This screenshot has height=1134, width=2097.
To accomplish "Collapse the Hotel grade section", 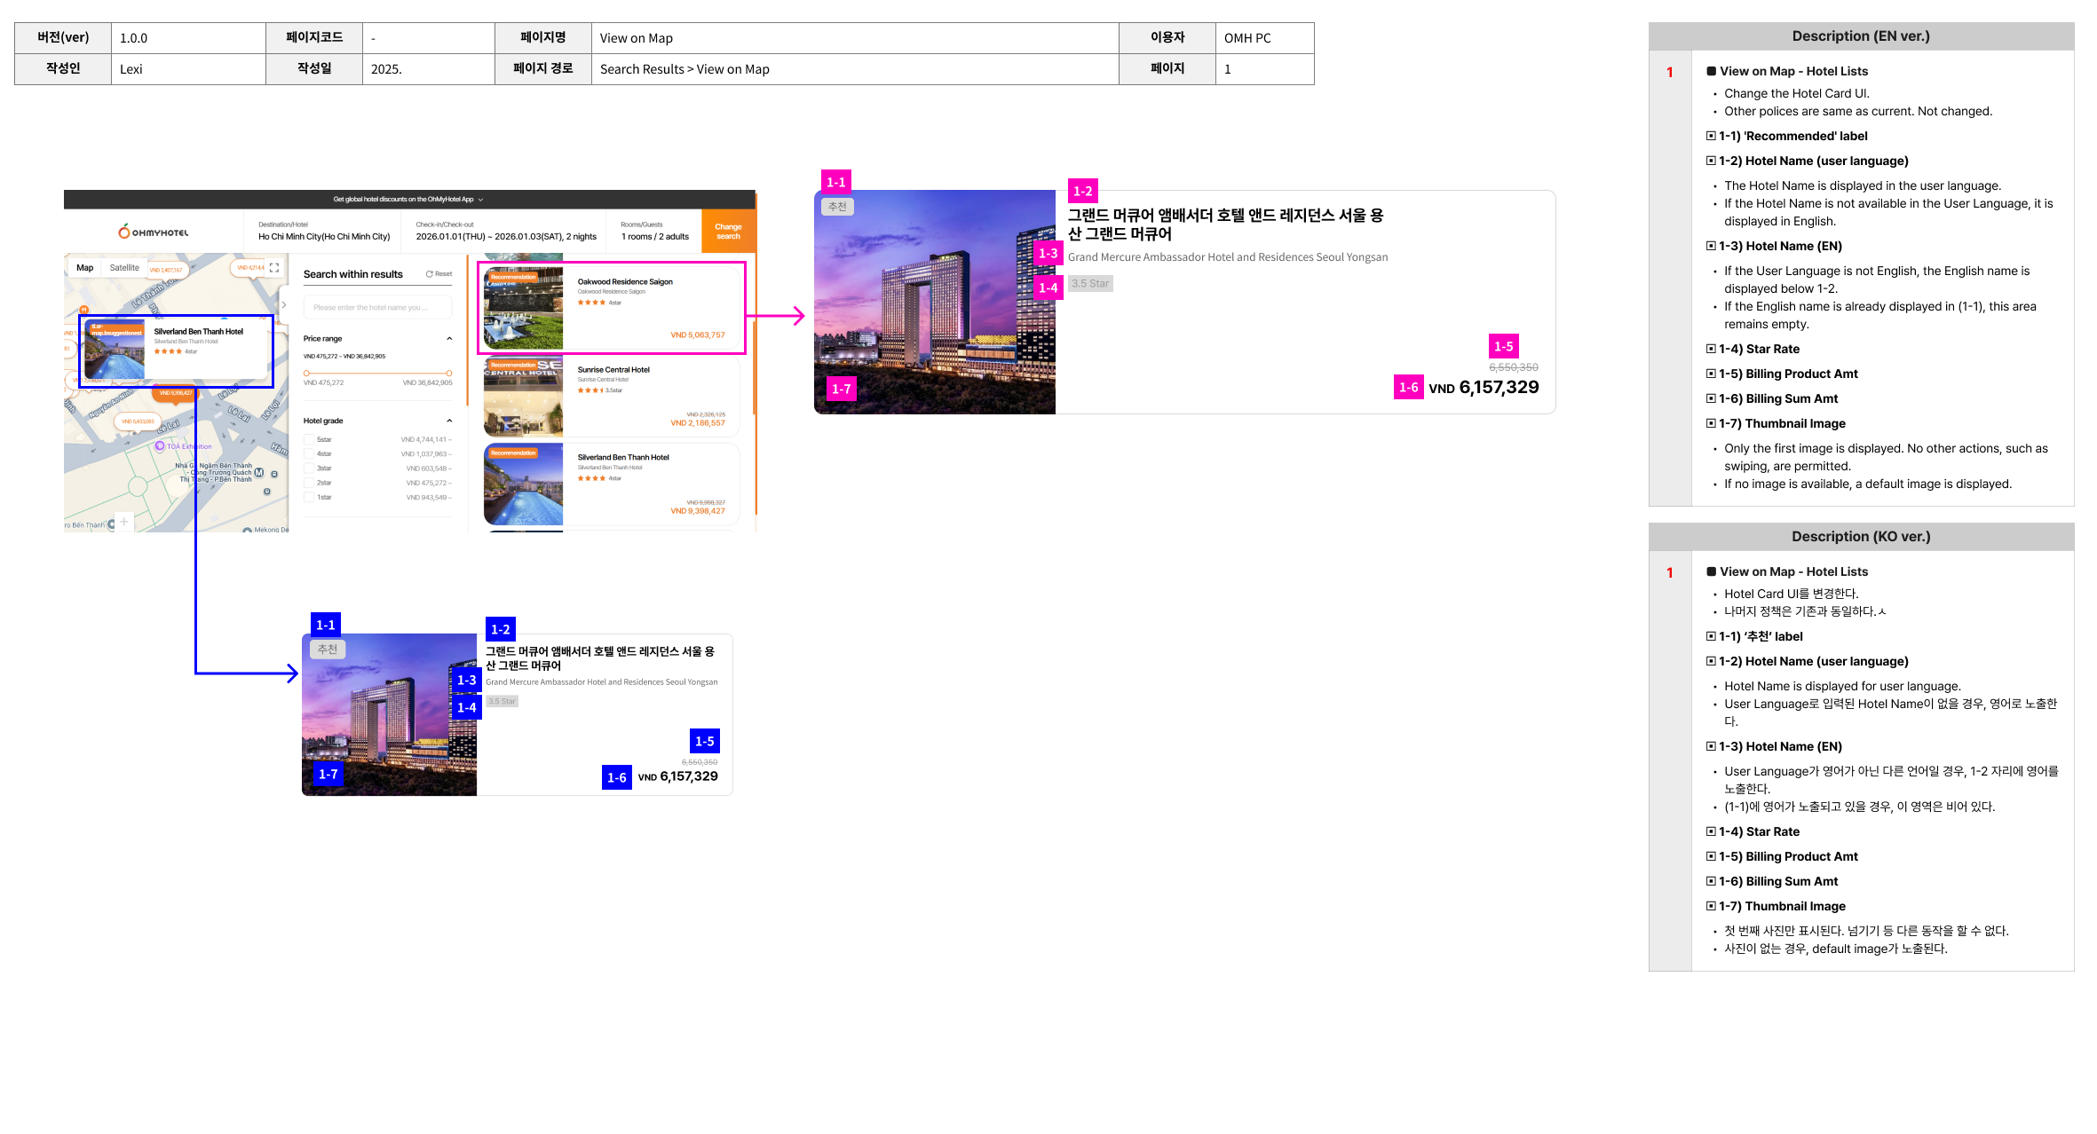I will point(449,421).
